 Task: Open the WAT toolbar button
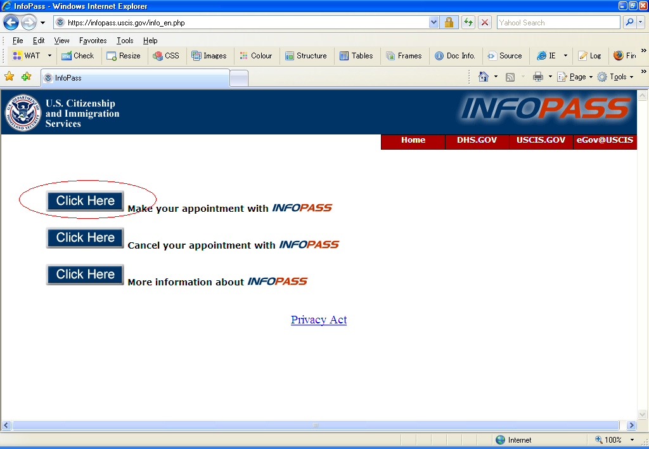point(27,56)
